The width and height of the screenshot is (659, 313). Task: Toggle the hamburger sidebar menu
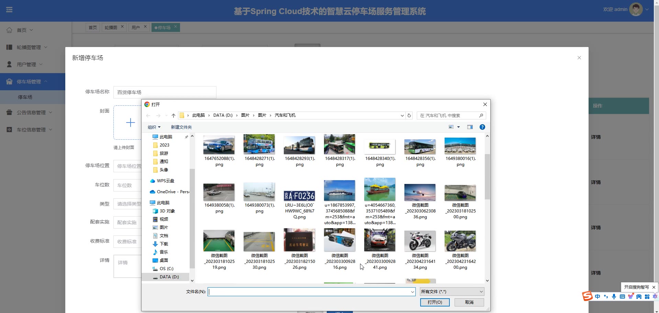click(9, 10)
